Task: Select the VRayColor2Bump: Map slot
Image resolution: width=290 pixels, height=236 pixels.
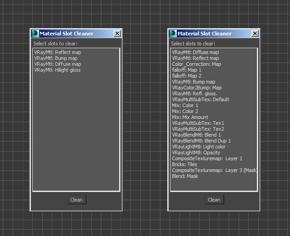Action: point(196,88)
